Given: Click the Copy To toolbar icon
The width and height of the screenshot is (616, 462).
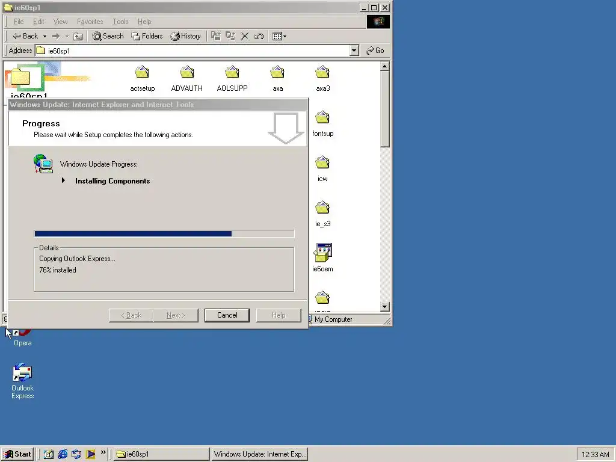Looking at the screenshot, I should (230, 36).
